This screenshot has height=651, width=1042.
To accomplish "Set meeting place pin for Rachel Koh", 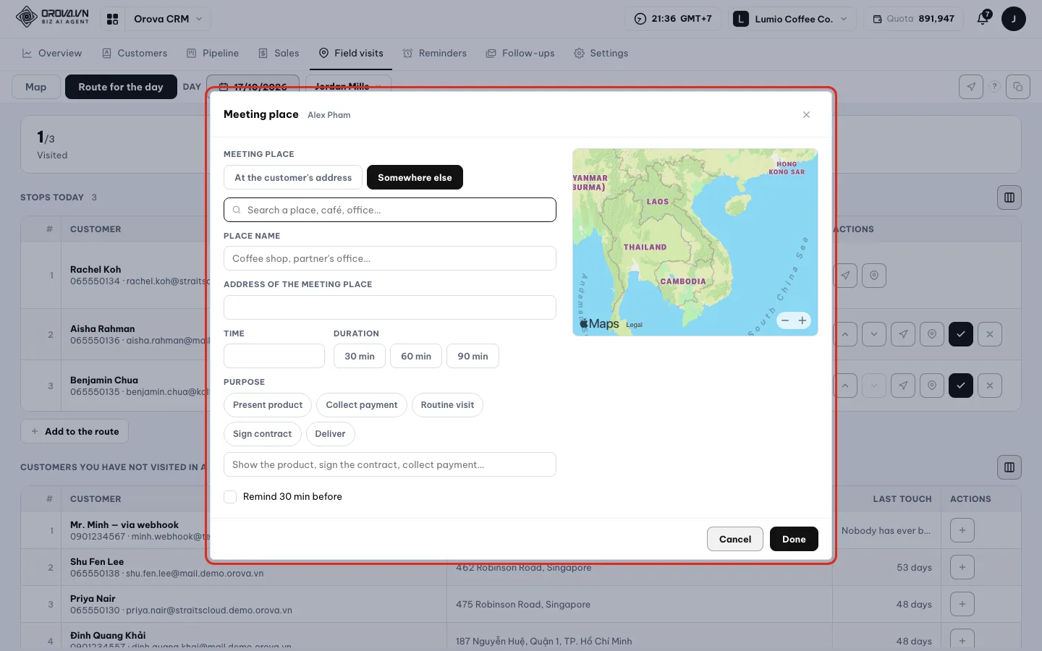I will coord(874,276).
